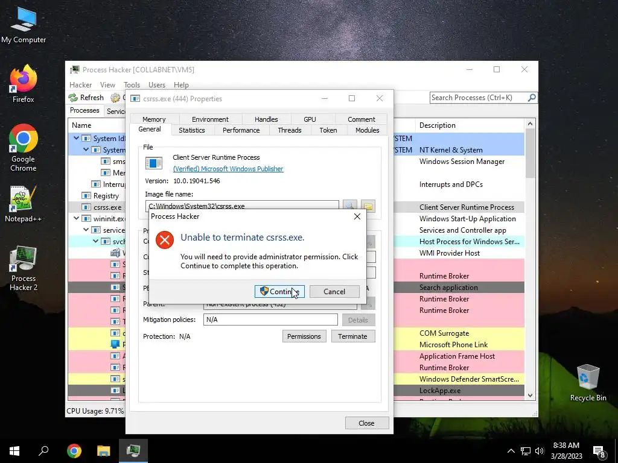The width and height of the screenshot is (618, 463).
Task: Click the Mitigation policies field
Action: coord(270,320)
